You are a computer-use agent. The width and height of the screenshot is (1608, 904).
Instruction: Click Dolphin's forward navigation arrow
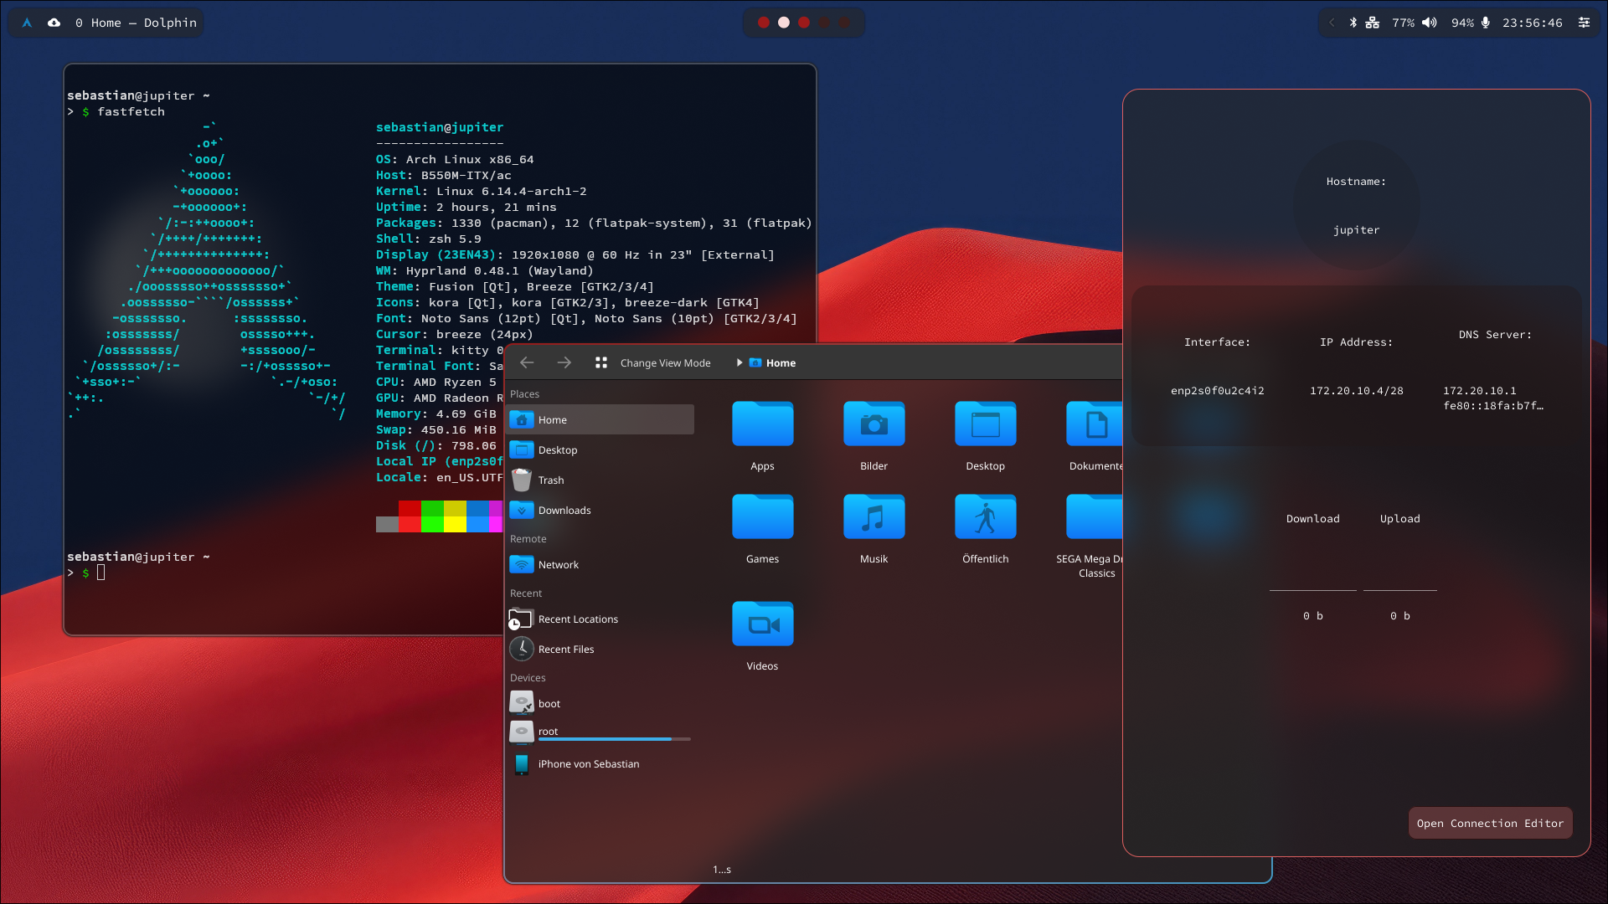pos(564,362)
